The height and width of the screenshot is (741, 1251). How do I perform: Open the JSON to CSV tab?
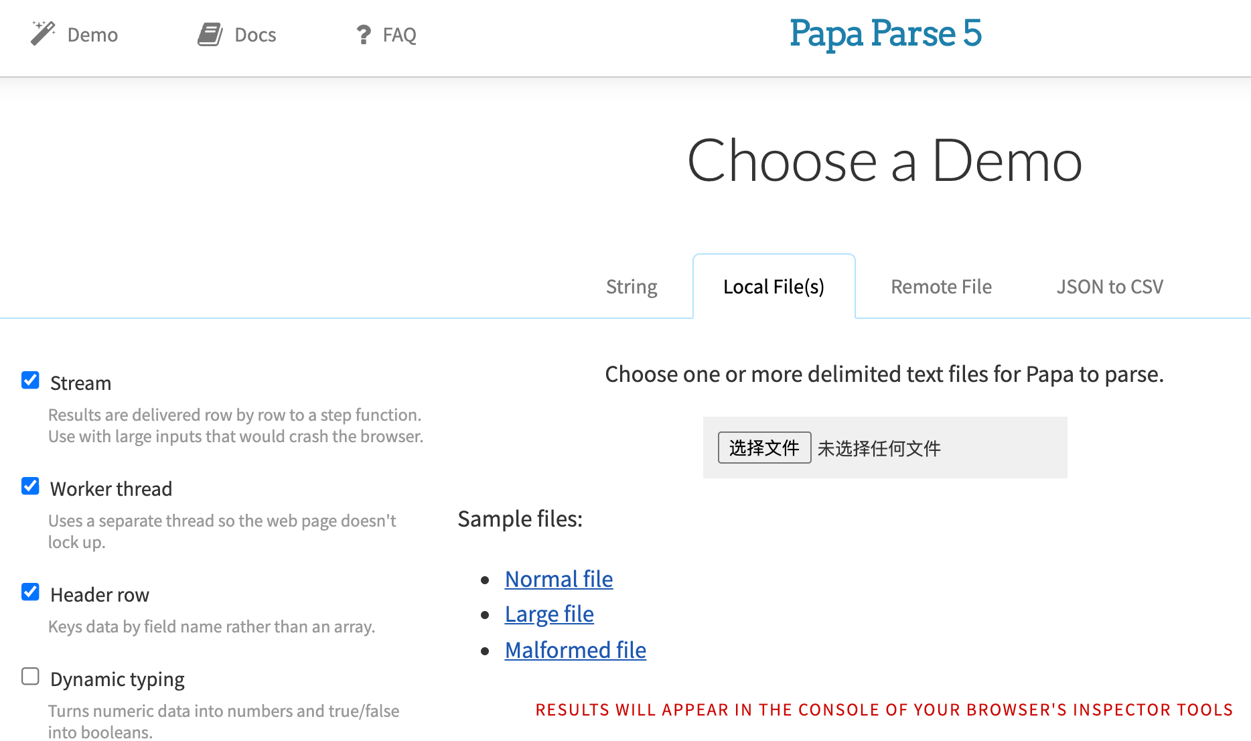tap(1110, 287)
